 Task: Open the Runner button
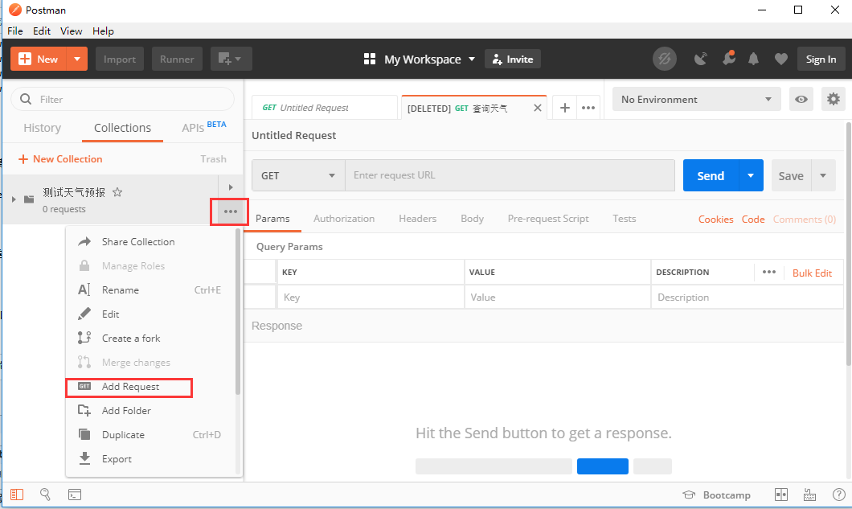click(x=177, y=59)
